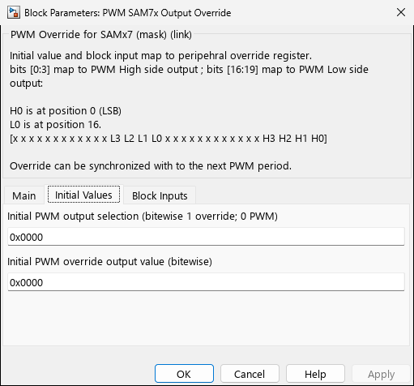The width and height of the screenshot is (414, 386).
Task: Click the 'H0 is at position 0 (LSB)' line
Action: coord(66,111)
